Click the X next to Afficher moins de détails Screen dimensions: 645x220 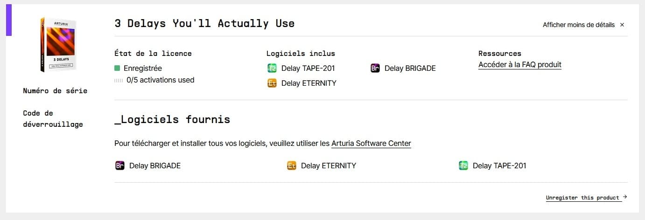pyautogui.click(x=622, y=25)
